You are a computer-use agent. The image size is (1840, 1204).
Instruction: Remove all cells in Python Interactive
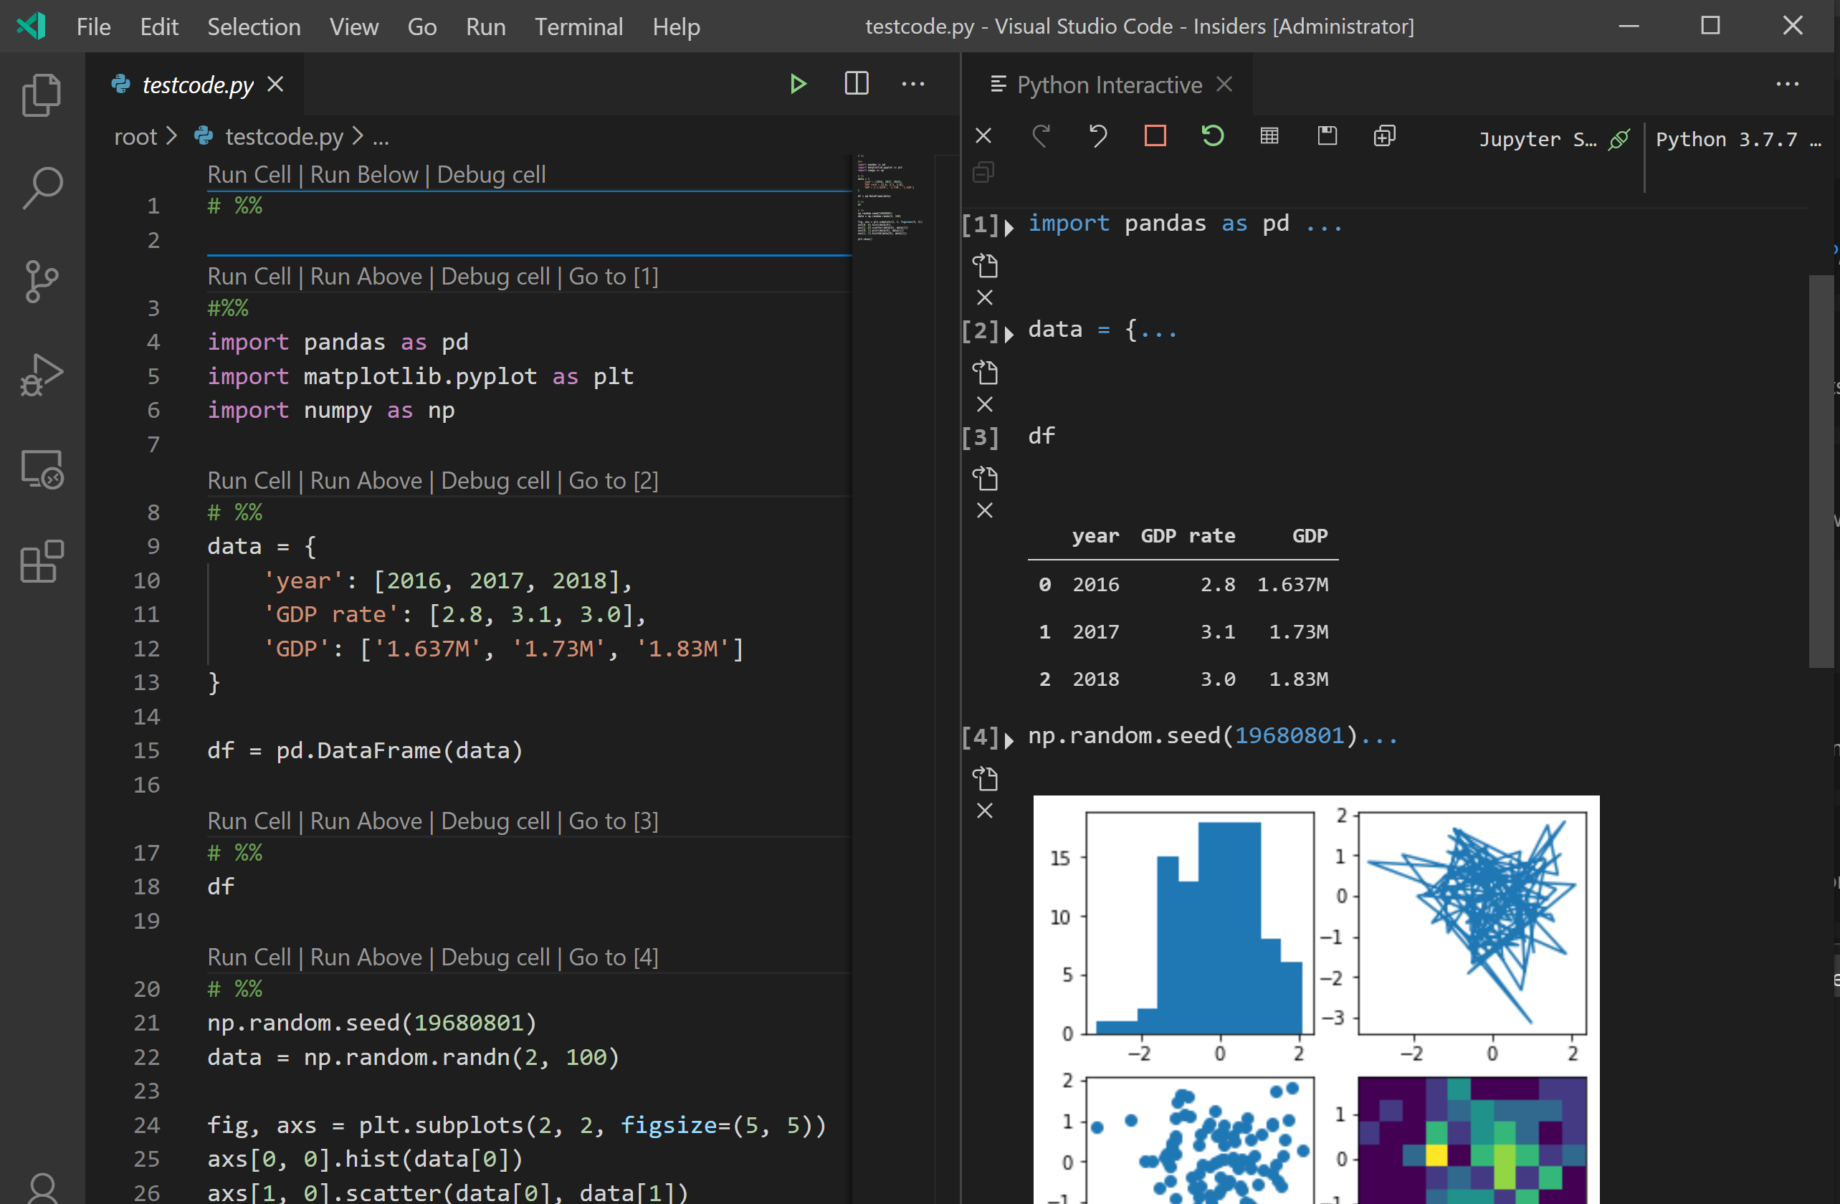coord(983,136)
